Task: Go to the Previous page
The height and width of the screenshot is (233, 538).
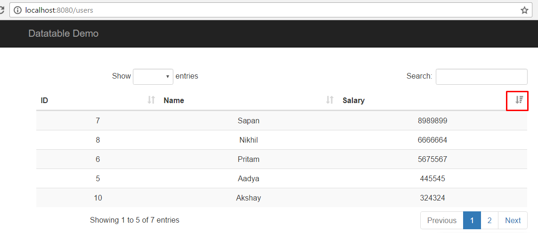Action: (x=442, y=220)
